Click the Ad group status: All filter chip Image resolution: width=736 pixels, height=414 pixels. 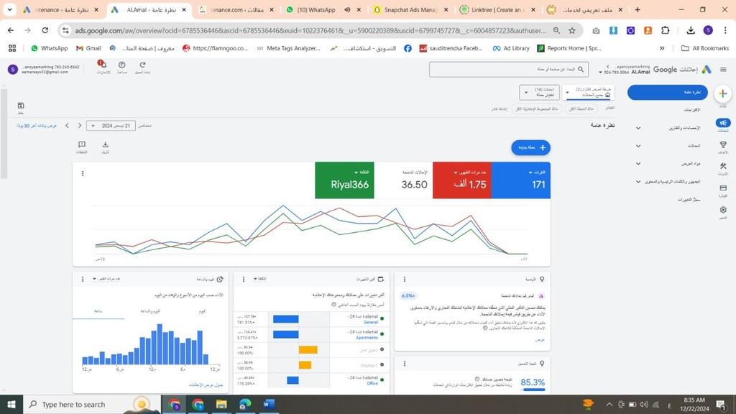(537, 109)
